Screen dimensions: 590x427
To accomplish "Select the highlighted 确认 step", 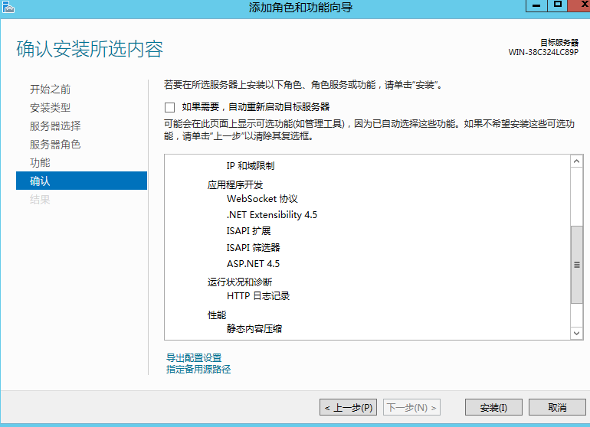I will point(41,181).
